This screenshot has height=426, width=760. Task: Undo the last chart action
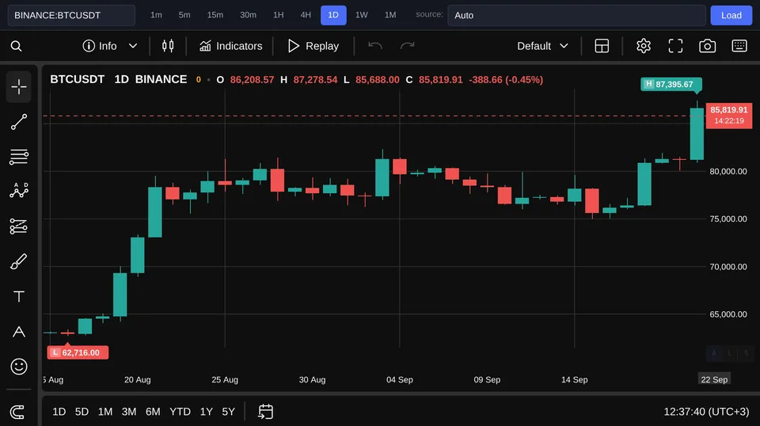(375, 46)
